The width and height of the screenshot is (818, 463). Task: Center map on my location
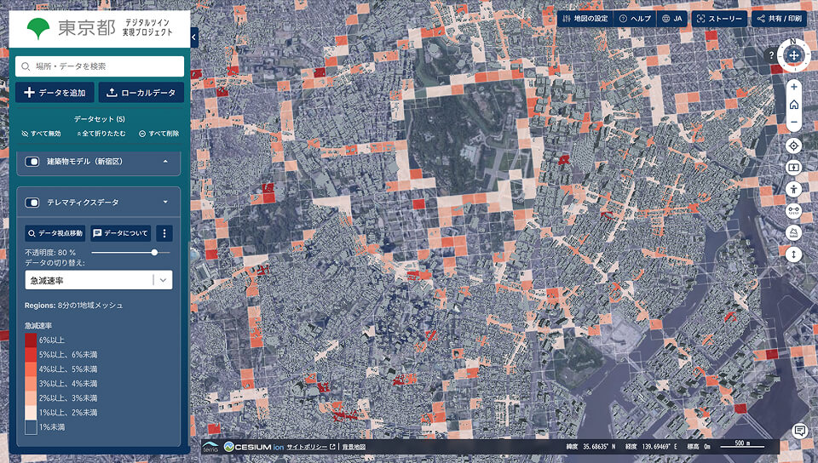(793, 146)
